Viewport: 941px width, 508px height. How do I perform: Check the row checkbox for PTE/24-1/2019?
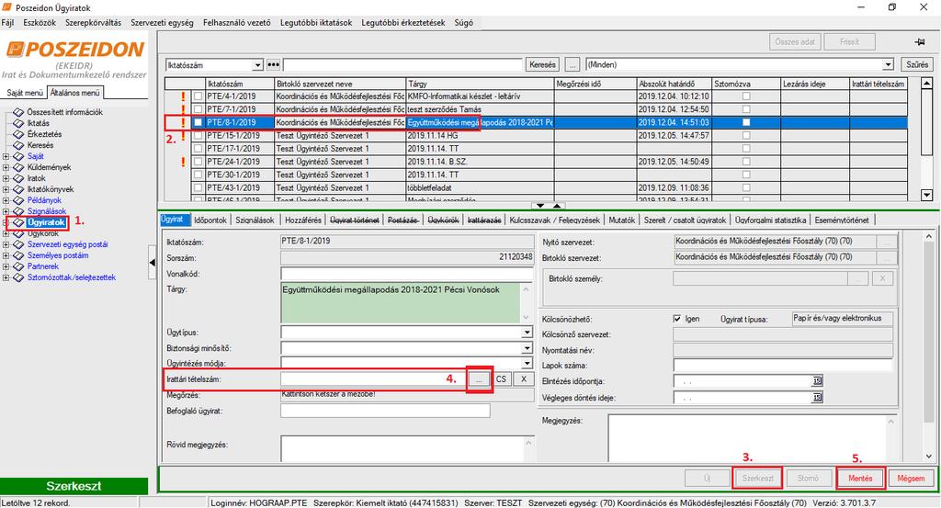tap(198, 162)
